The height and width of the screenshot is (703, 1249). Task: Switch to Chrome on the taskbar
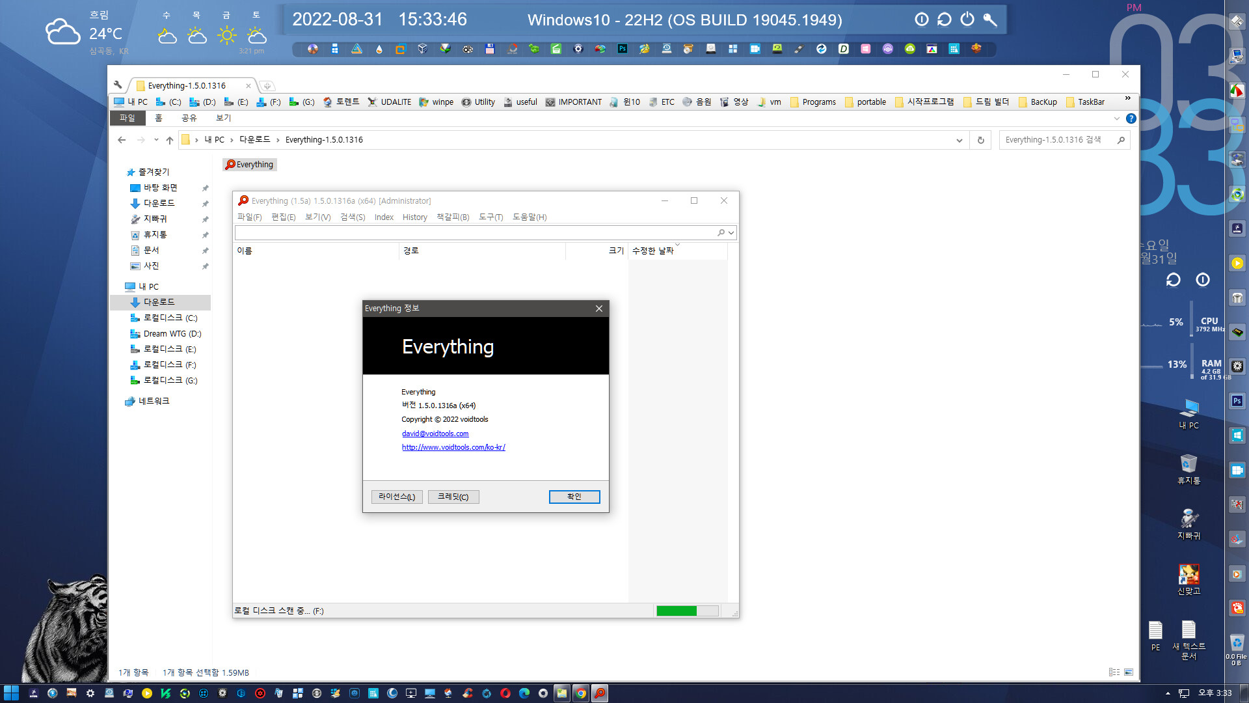click(581, 693)
